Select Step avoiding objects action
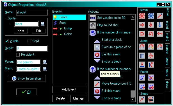Screen dimensions: 173x106 [x=151, y=100]
